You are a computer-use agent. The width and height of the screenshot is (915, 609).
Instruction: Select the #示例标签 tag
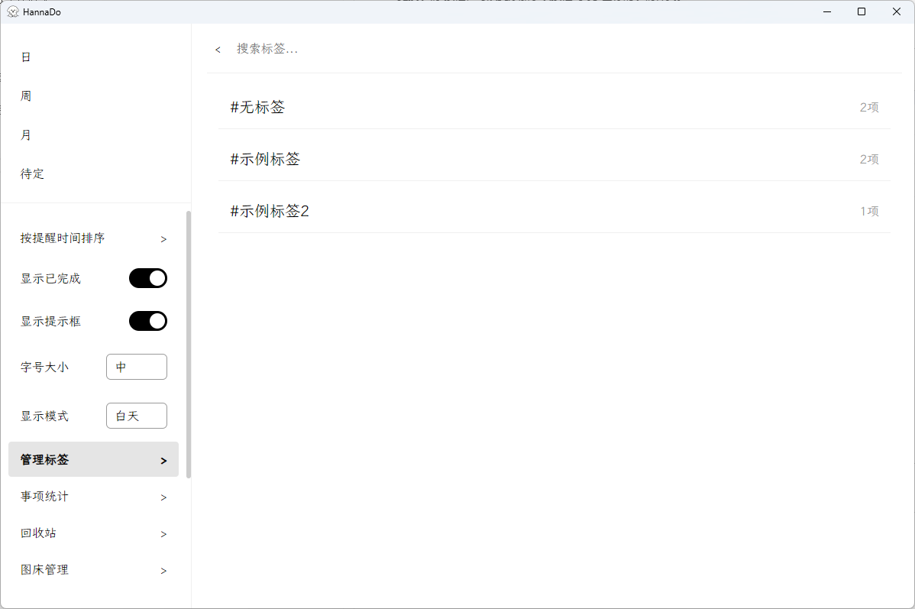coord(264,159)
